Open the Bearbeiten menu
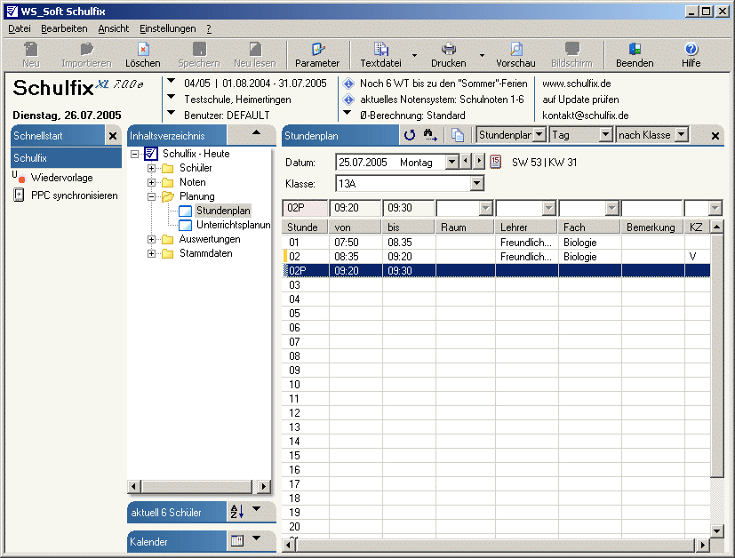Viewport: 735px width, 558px height. pyautogui.click(x=64, y=29)
